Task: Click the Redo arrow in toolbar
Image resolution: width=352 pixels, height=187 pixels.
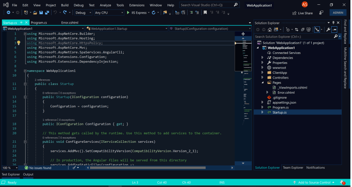Action: point(65,13)
